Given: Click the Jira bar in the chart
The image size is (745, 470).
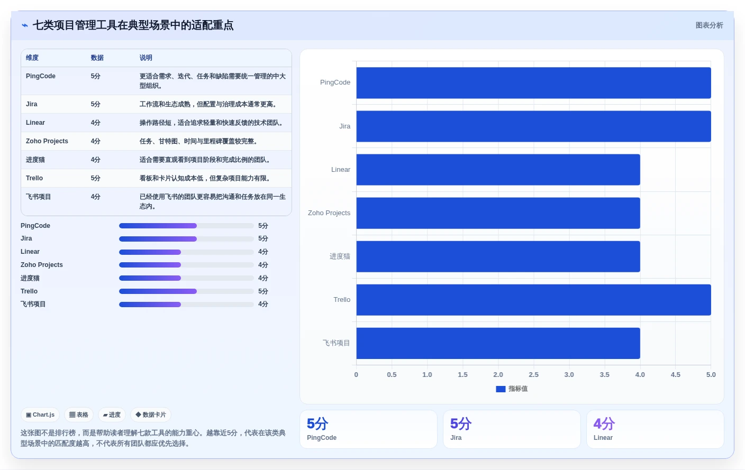Looking at the screenshot, I should click(x=533, y=126).
